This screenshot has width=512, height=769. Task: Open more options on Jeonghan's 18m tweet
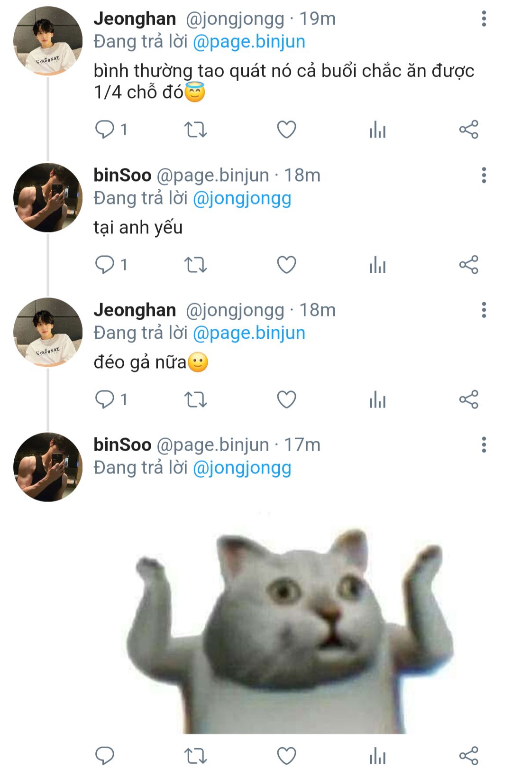pos(484,310)
